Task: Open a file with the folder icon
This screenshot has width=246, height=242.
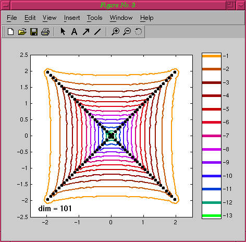Action: pyautogui.click(x=22, y=32)
